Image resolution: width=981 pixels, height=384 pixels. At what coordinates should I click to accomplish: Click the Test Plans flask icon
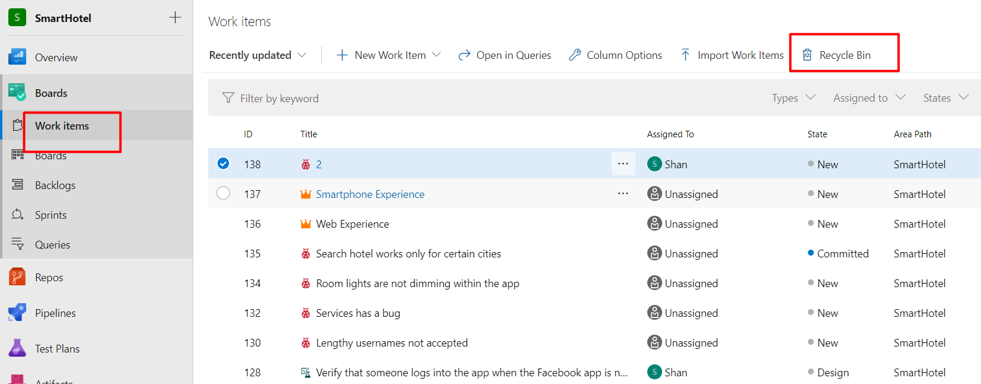[17, 348]
